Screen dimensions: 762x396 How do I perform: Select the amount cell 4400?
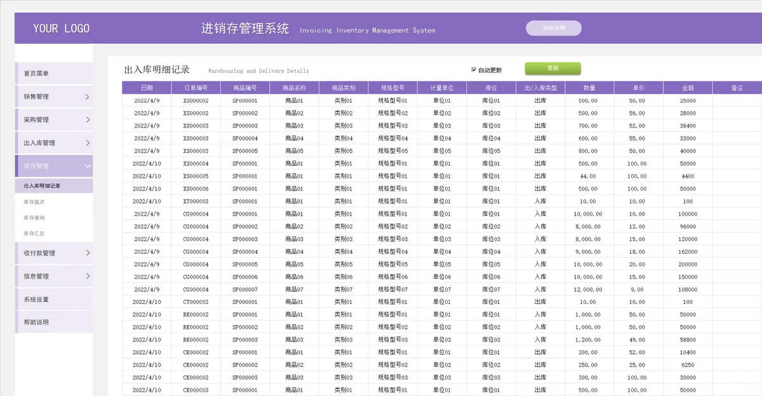click(x=688, y=176)
